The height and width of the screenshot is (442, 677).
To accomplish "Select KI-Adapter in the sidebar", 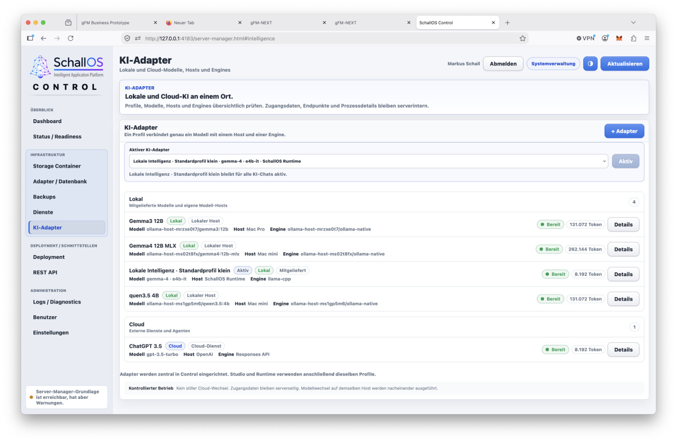I will pos(66,228).
